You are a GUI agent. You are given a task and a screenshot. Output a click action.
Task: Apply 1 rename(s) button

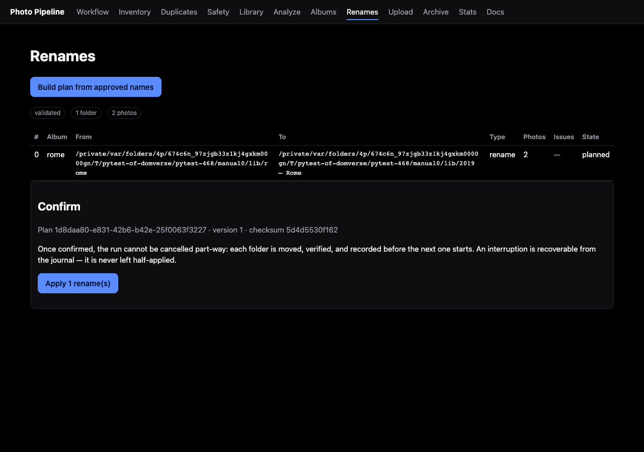[x=78, y=283]
